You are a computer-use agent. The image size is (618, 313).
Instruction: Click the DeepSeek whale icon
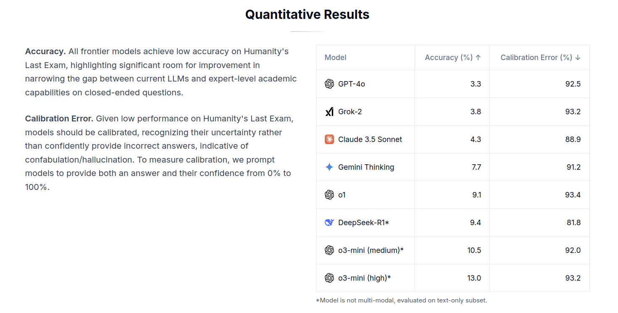pos(329,223)
